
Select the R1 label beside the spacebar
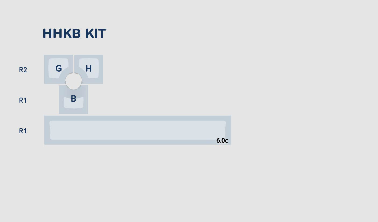(x=23, y=131)
